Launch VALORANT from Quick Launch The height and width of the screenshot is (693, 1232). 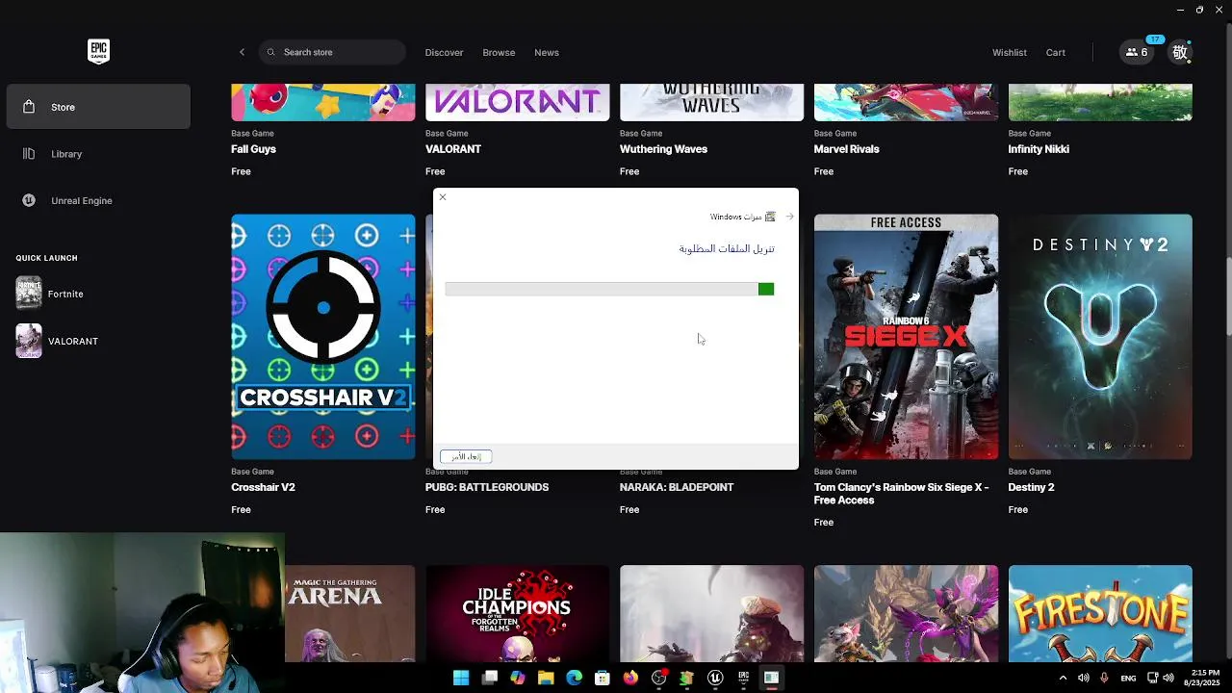tap(98, 341)
